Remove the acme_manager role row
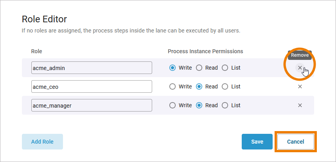This screenshot has width=336, height=162. (x=300, y=105)
